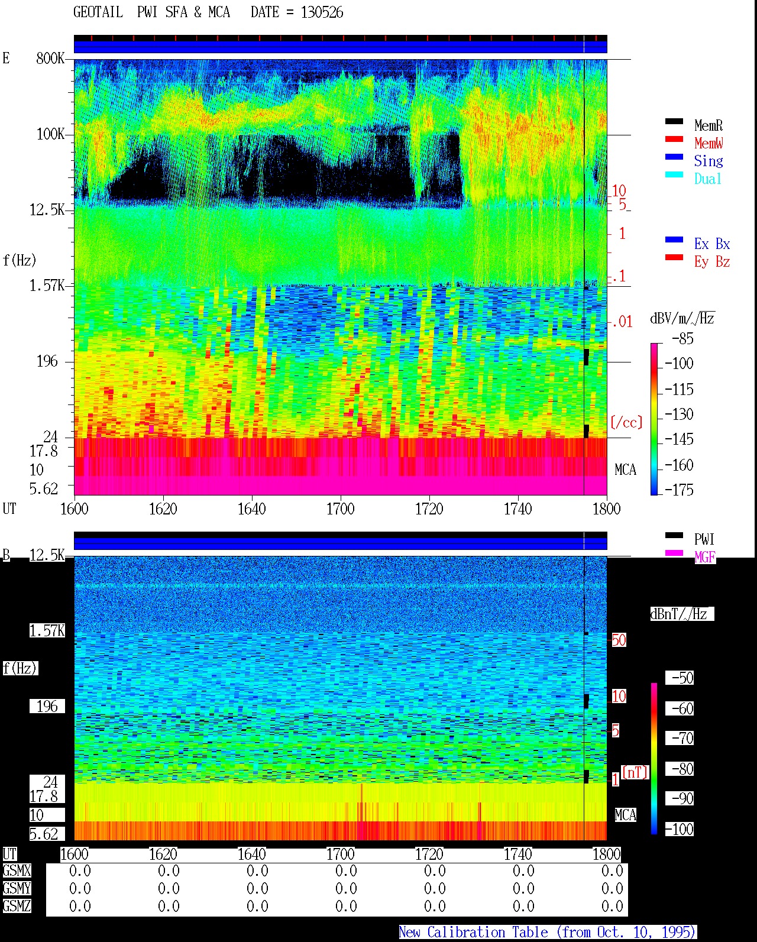The width and height of the screenshot is (757, 942).
Task: Click the 800K frequency label on E axis
Action: point(50,58)
